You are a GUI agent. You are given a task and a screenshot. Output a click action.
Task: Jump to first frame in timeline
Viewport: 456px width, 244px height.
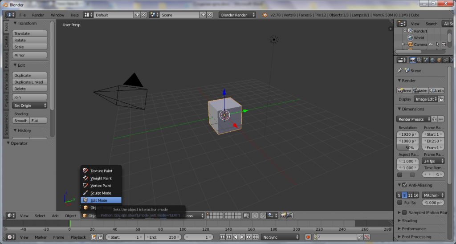point(222,237)
